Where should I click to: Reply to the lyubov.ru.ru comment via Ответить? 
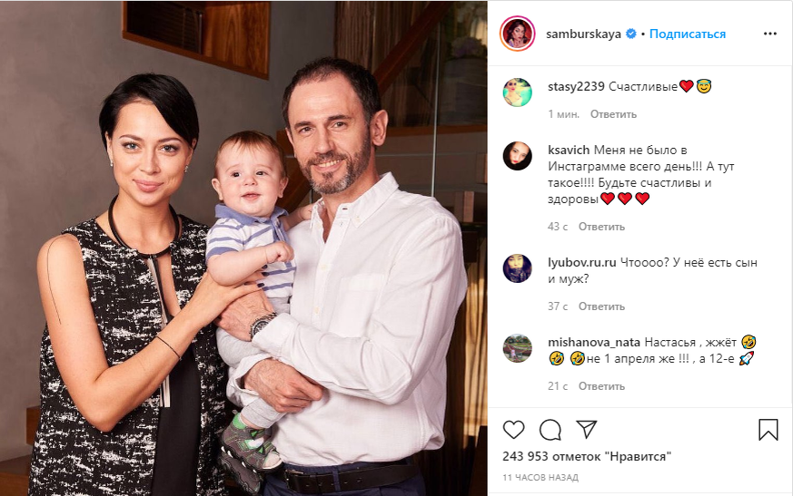[601, 306]
